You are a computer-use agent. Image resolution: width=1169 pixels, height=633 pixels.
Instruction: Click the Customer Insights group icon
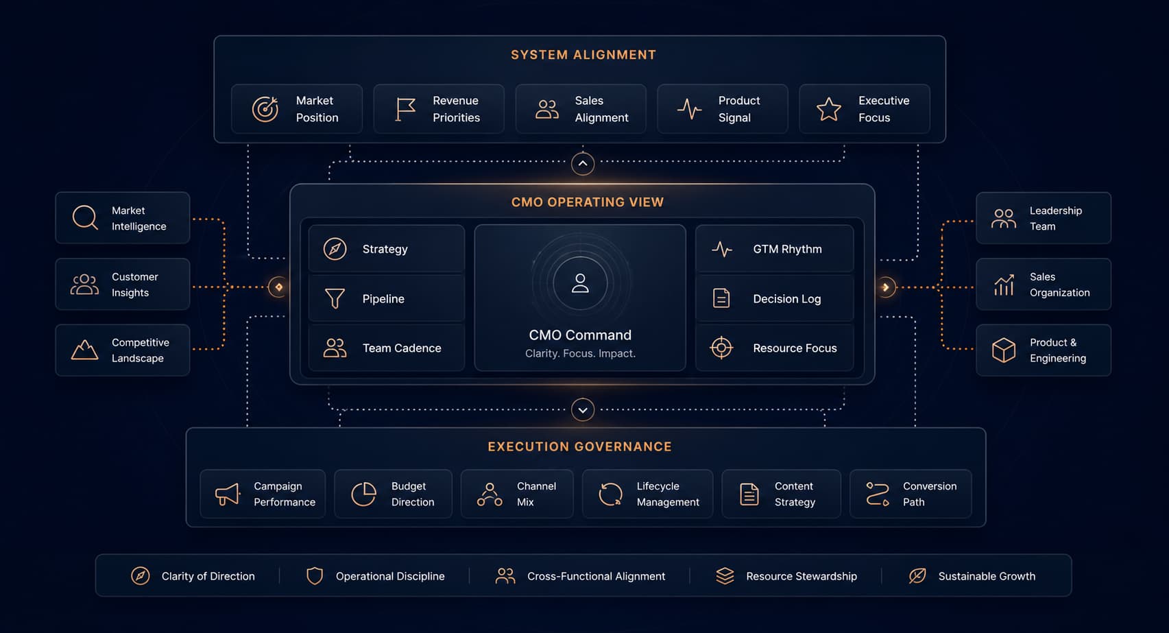click(84, 285)
